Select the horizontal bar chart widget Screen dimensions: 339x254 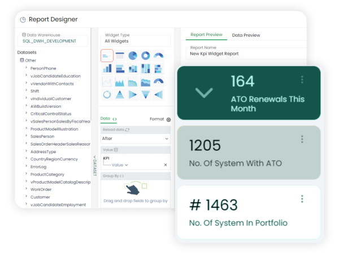(x=120, y=69)
